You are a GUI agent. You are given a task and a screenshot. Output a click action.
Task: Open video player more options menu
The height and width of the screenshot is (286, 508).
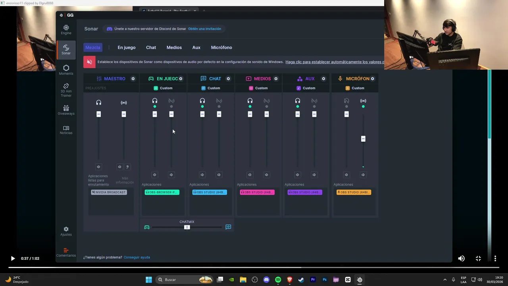[x=495, y=259]
